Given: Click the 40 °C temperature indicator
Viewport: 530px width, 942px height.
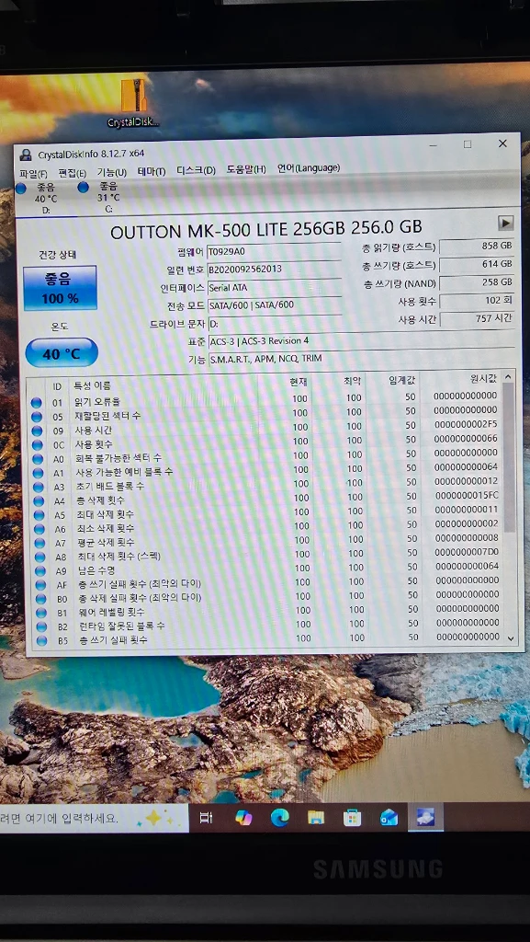Looking at the screenshot, I should click(x=62, y=352).
